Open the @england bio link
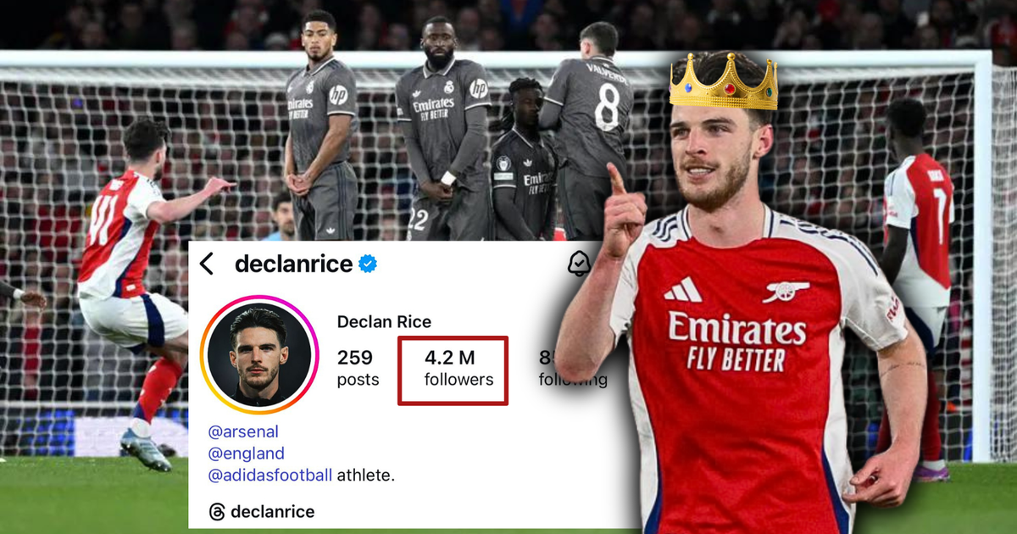The image size is (1017, 534). [x=247, y=453]
